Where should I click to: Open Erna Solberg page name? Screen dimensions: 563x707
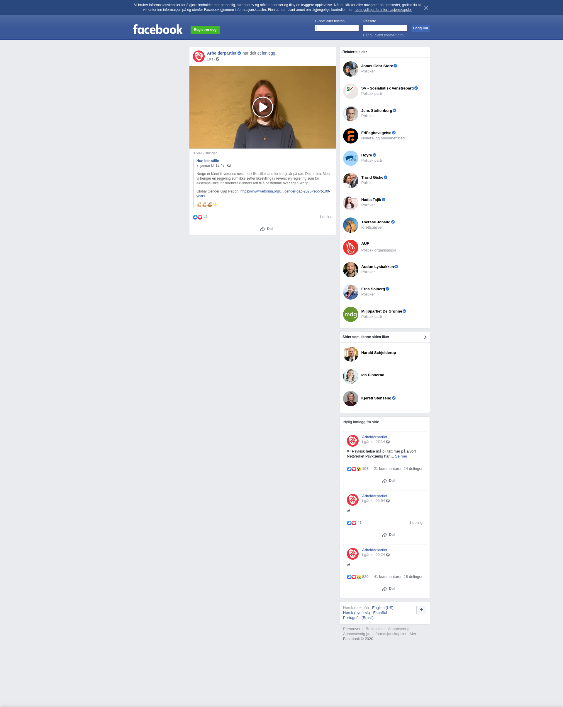373,289
